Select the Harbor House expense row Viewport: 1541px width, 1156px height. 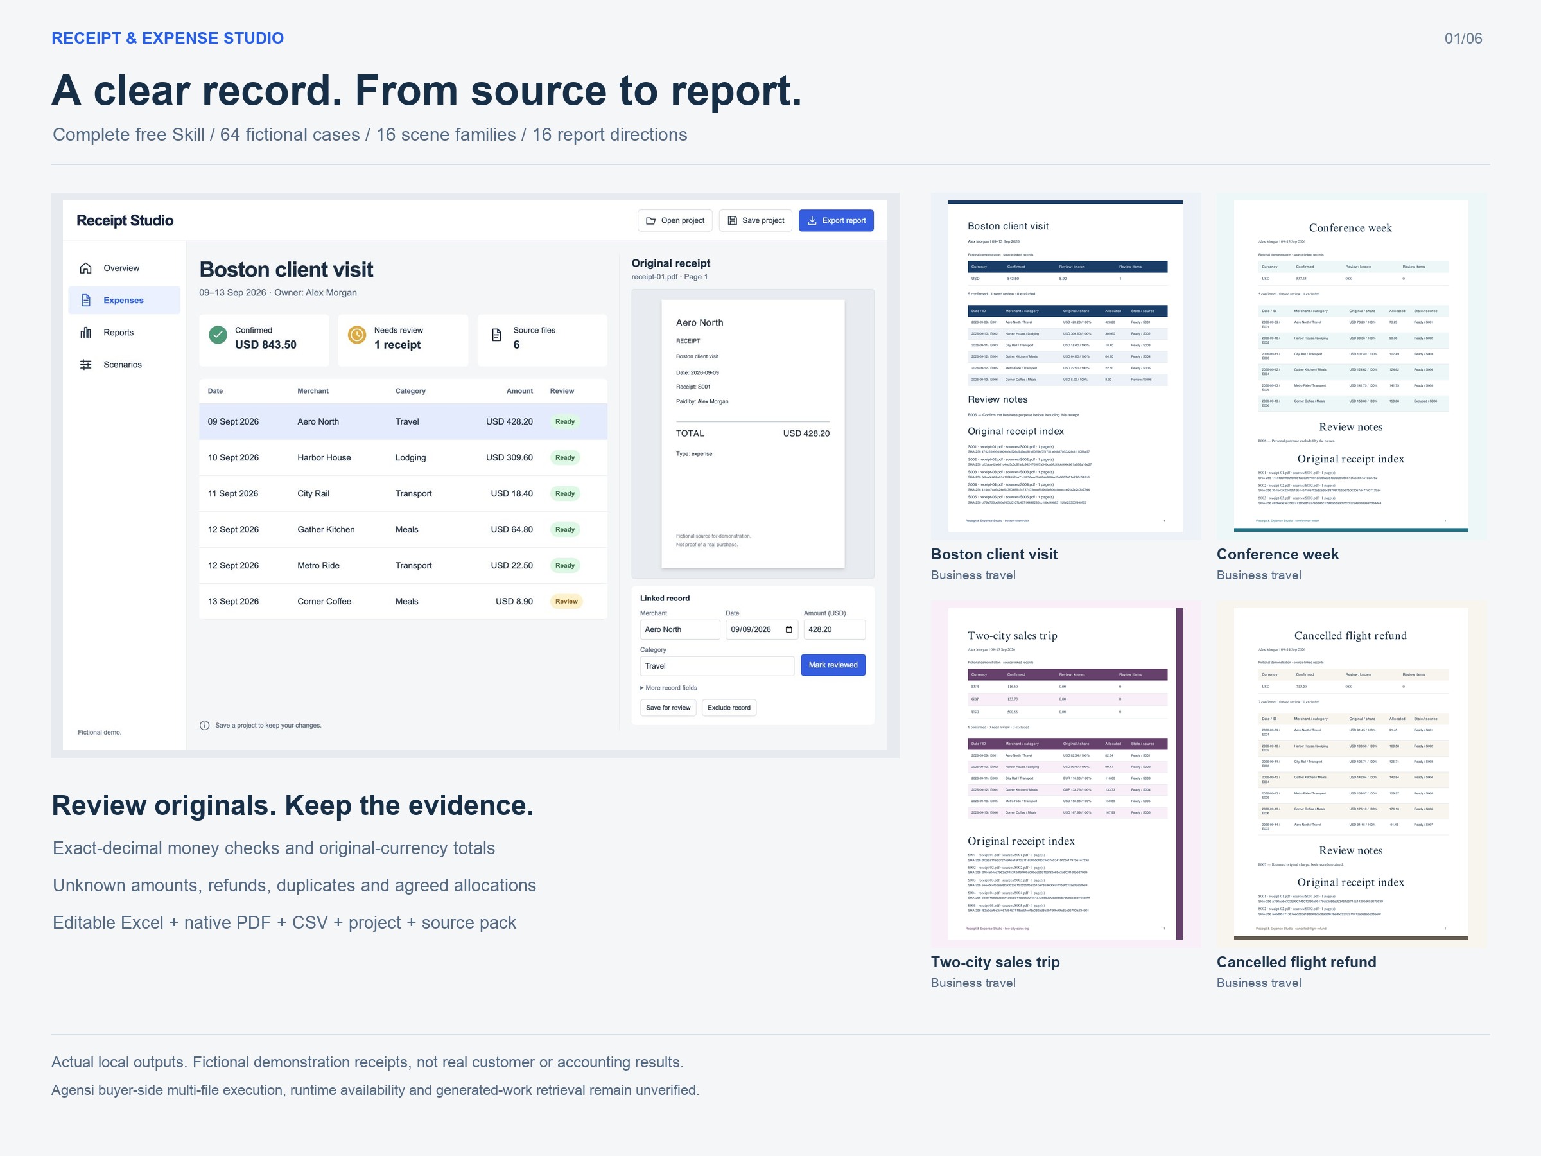403,458
